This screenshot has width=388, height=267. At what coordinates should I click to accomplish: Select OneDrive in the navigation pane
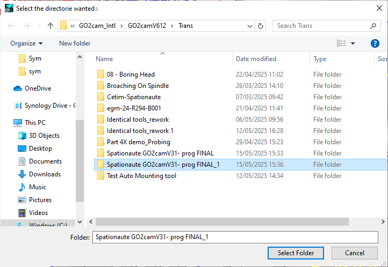(38, 88)
